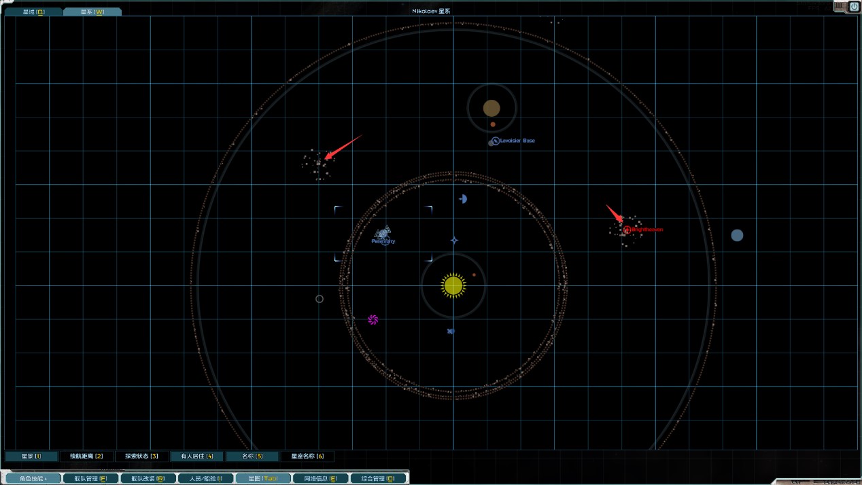Toggle the 续航距离 [2] range overlay

(x=86, y=456)
